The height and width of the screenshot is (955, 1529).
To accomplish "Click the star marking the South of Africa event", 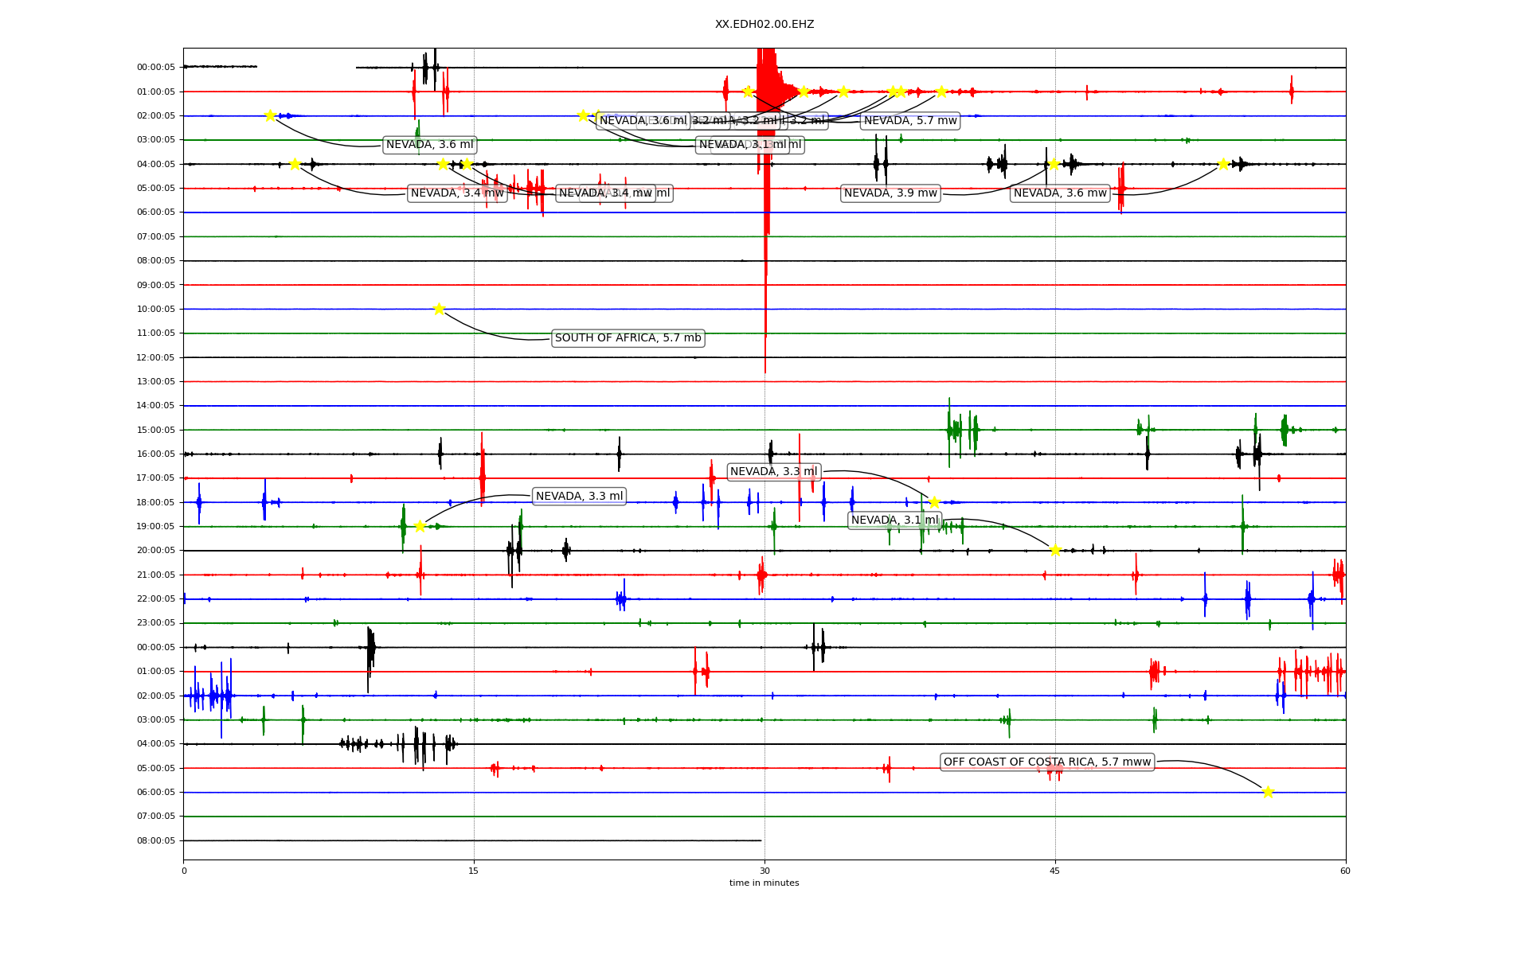I will click(x=439, y=309).
